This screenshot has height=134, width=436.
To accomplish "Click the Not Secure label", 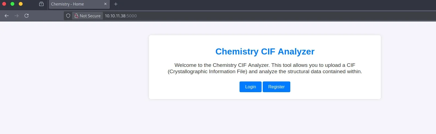I will click(90, 16).
